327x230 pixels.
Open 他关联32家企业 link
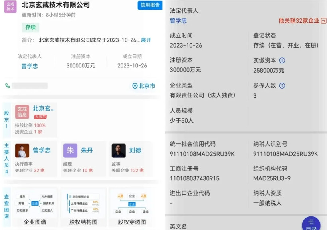click(299, 21)
